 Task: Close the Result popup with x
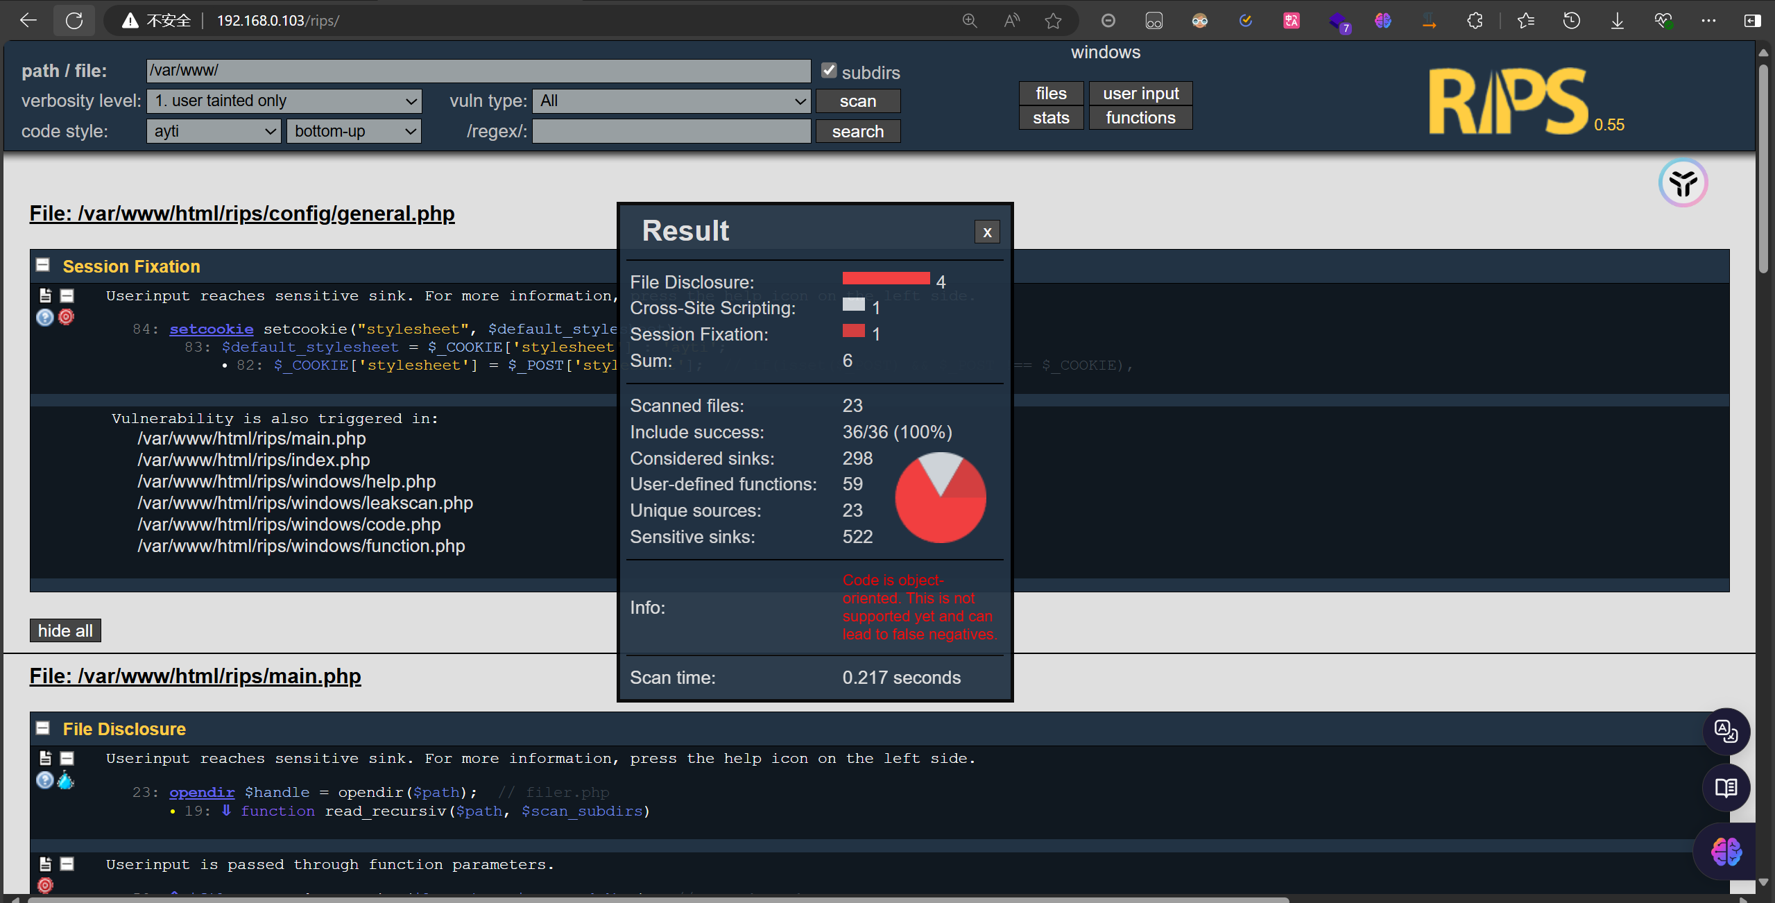pos(987,232)
